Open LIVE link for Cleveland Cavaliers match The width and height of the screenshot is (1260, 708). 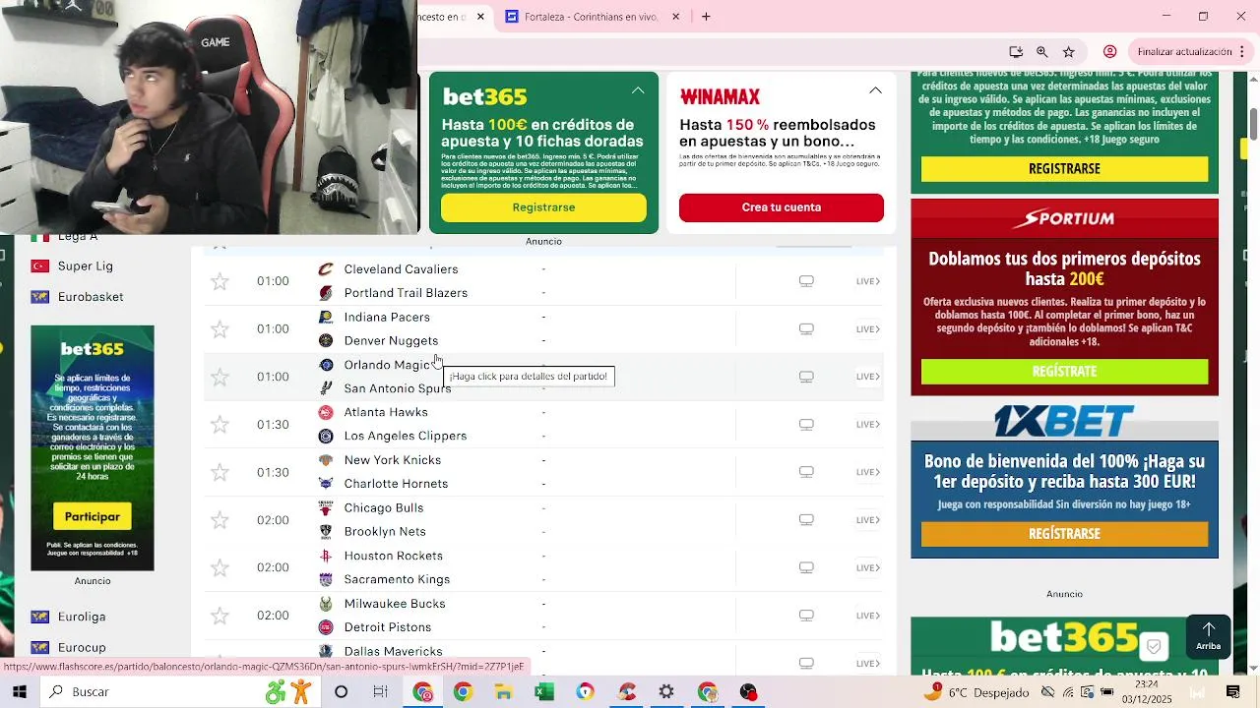[x=867, y=281]
